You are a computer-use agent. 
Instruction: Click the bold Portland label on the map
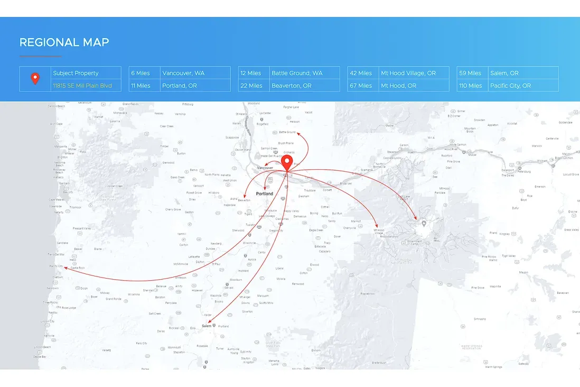[265, 193]
